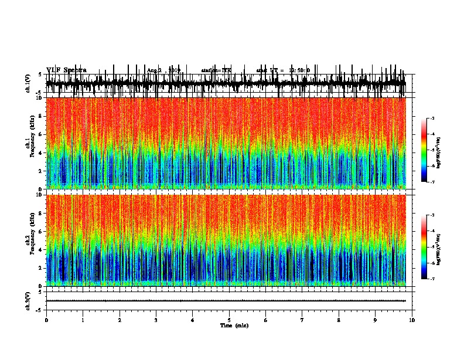Click the '5' tick on time axis

229,320
